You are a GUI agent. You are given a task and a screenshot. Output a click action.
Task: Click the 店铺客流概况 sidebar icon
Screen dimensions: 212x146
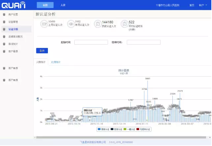pos(4,37)
